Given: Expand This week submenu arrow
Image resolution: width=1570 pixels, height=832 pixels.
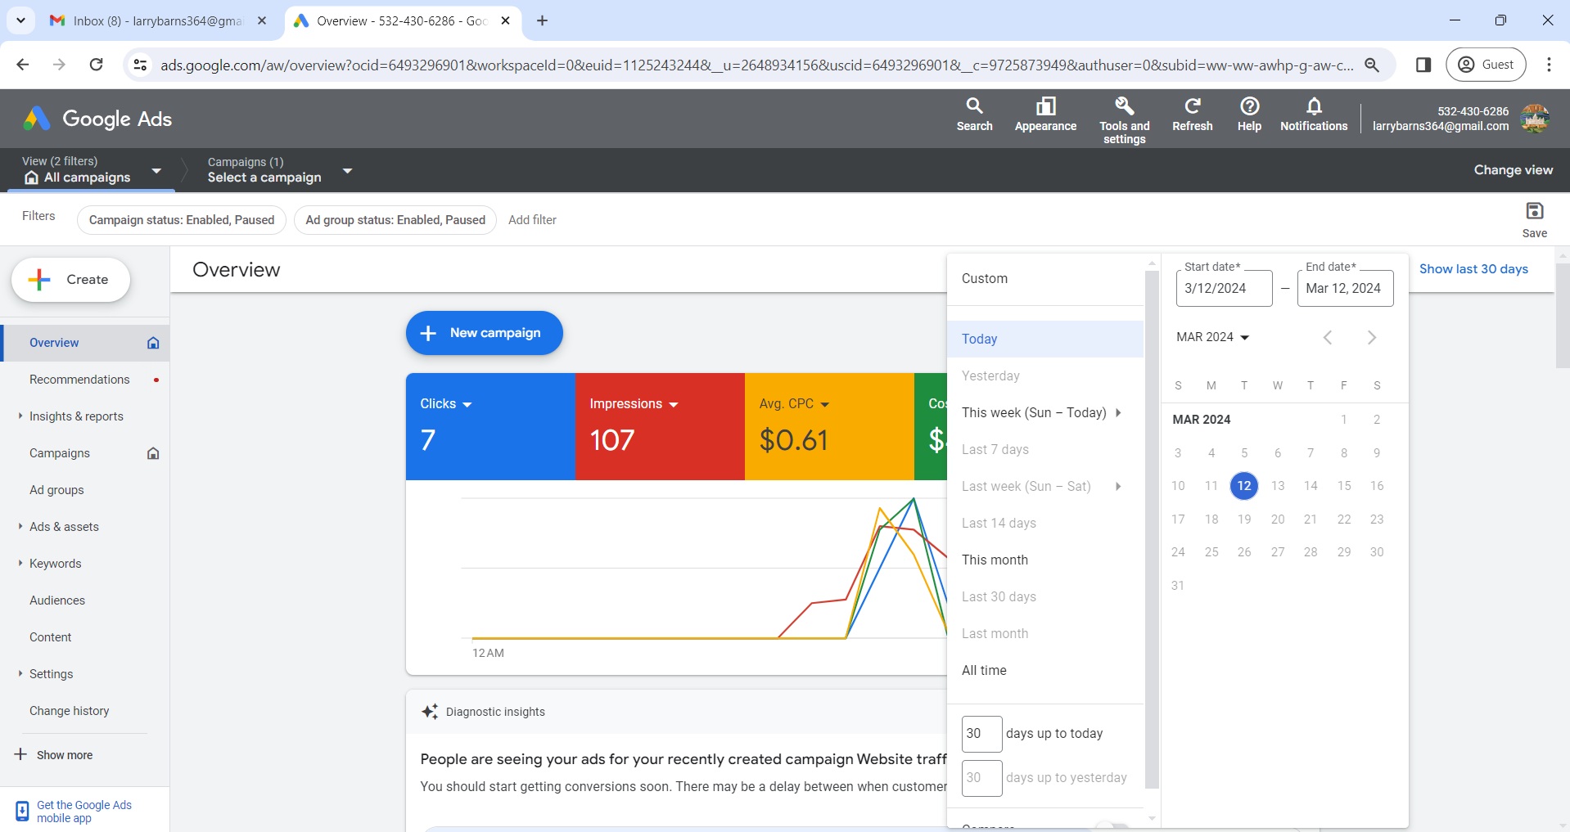Looking at the screenshot, I should click(x=1118, y=412).
